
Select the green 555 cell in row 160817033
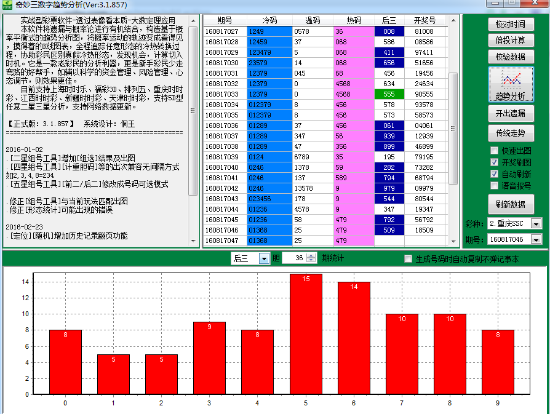tap(389, 94)
